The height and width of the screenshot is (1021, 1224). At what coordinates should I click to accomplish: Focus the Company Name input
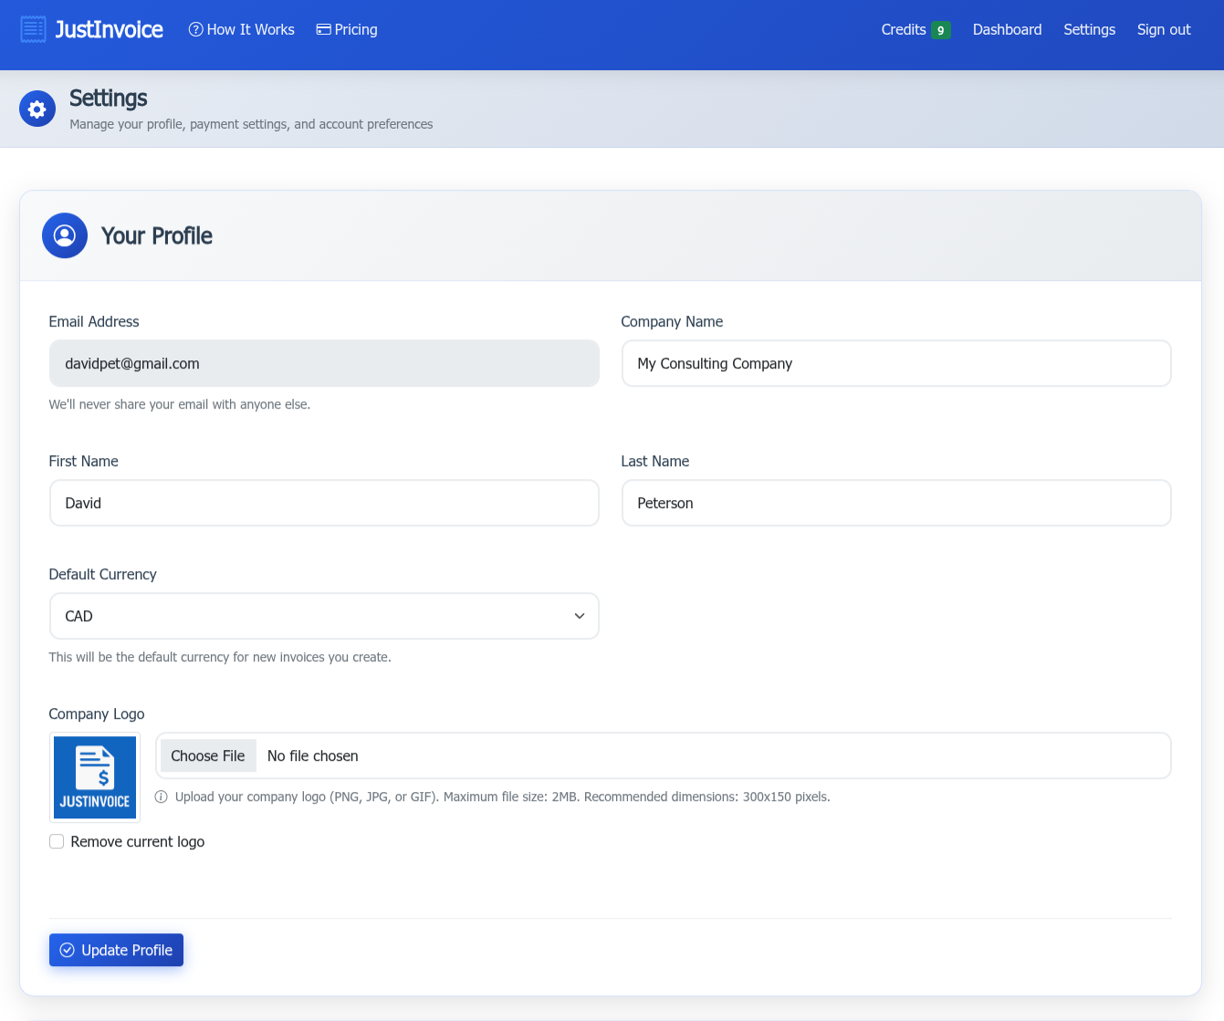896,363
